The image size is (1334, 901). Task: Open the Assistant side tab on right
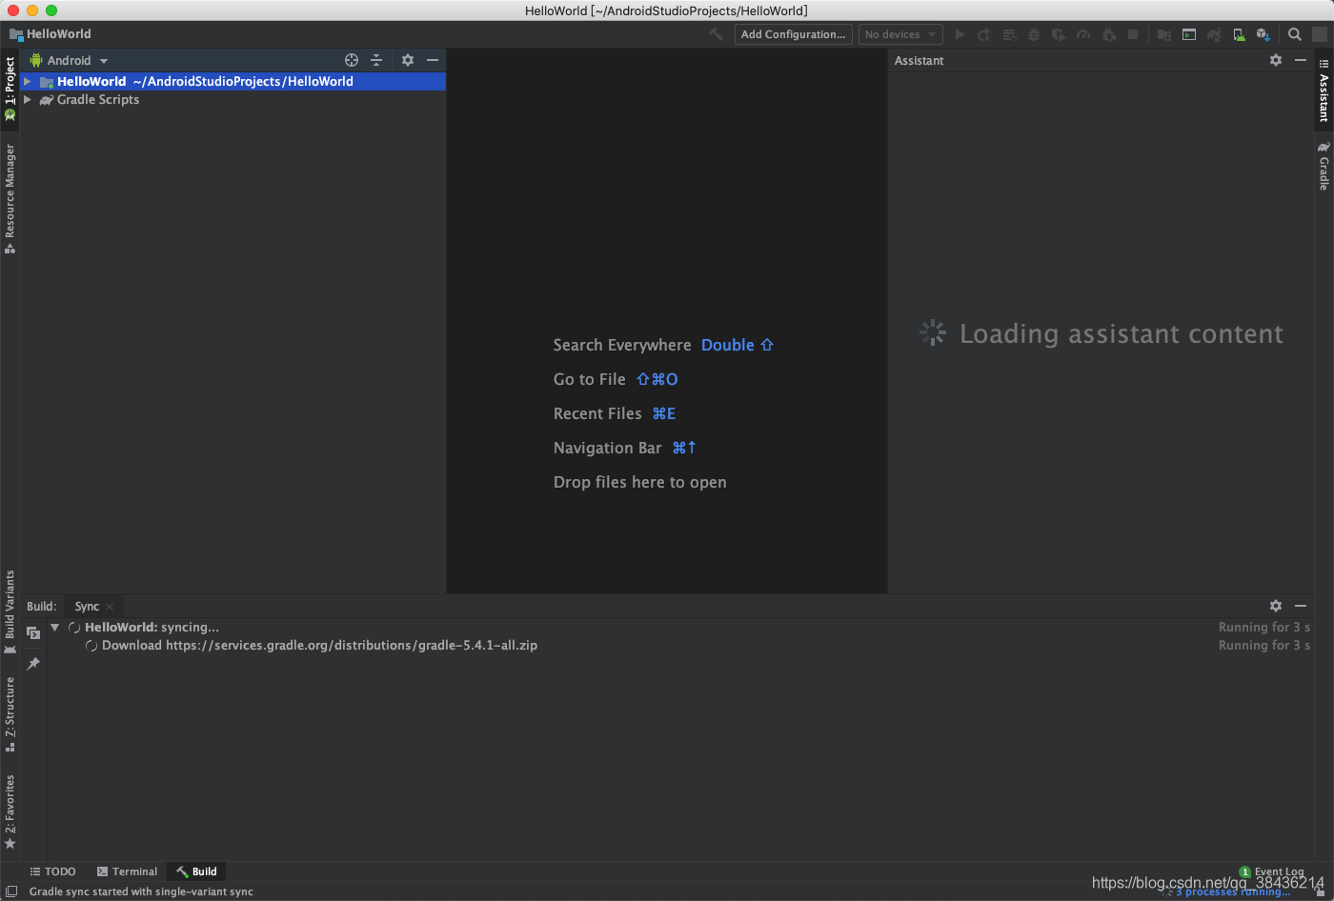[1324, 90]
